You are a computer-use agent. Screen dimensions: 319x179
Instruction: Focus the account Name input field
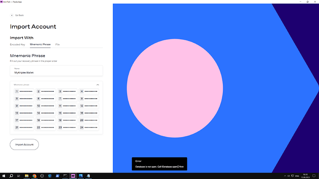pyautogui.click(x=56, y=71)
